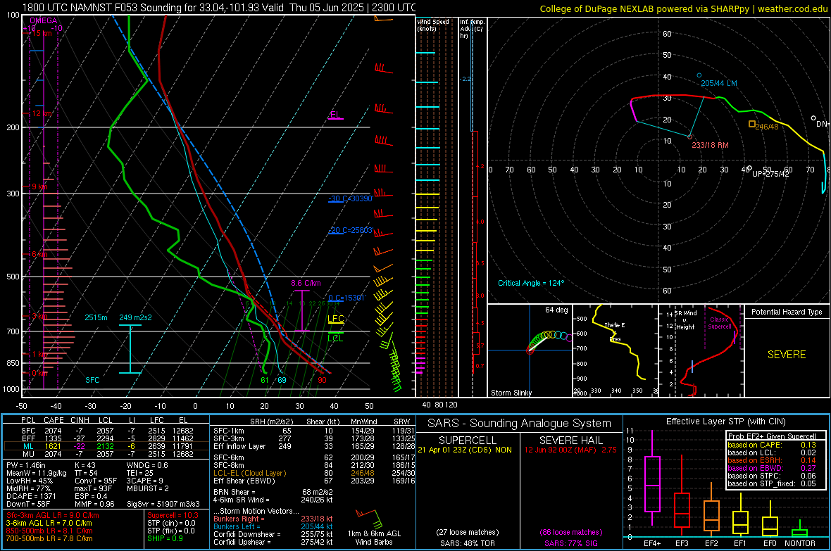Click the SR Wind v. Height label
Image resolution: width=831 pixels, height=551 pixels.
[x=685, y=320]
